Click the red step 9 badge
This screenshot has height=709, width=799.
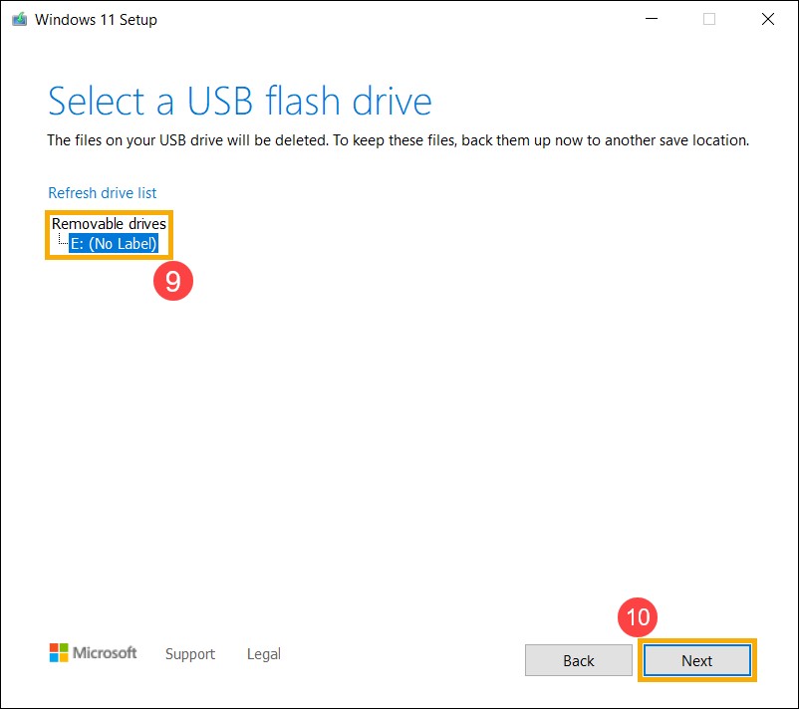point(172,282)
